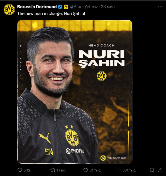Bookmark the Nuri Şahin tweet
The height and width of the screenshot is (176, 166).
tap(152, 170)
